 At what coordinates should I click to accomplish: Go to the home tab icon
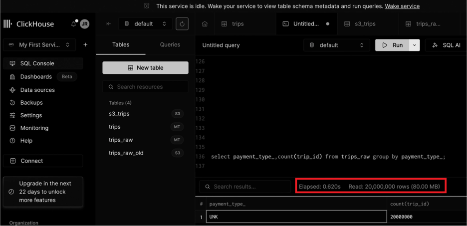(205, 24)
